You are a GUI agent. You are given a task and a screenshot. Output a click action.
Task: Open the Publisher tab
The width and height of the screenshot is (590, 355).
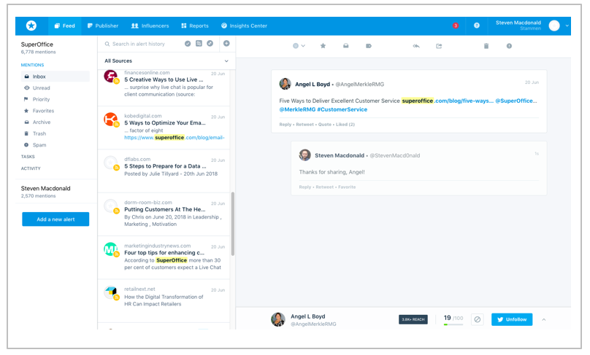(x=103, y=26)
